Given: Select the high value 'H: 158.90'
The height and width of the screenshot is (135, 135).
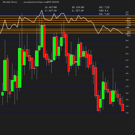Looking at the screenshot, I should [x=78, y=7].
